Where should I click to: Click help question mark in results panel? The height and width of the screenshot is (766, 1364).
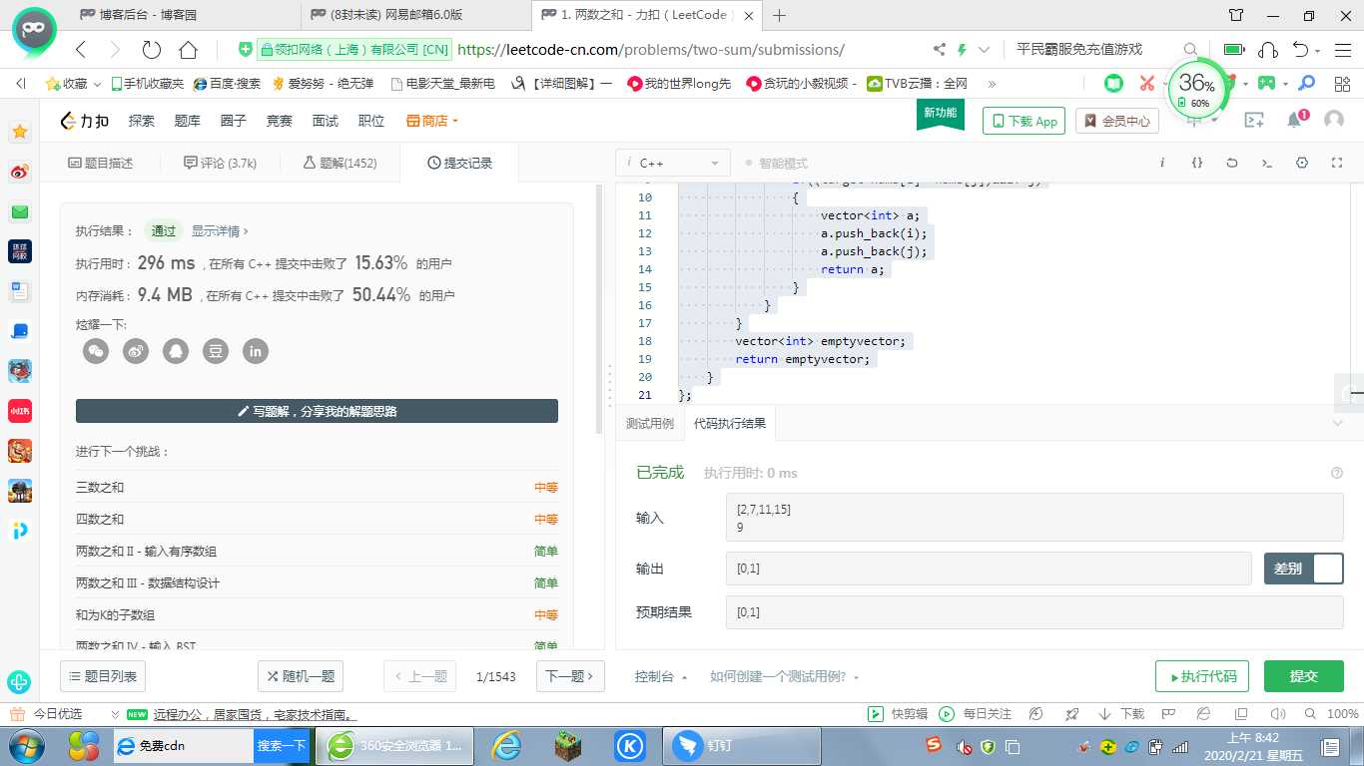coord(1337,473)
